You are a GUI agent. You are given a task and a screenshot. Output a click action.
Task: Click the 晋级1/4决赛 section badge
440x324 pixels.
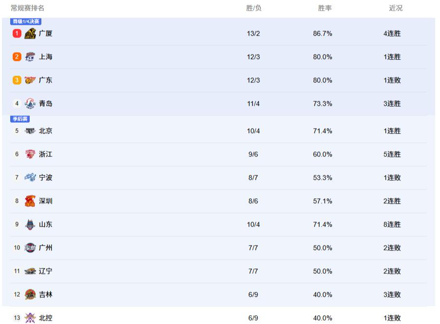26,21
